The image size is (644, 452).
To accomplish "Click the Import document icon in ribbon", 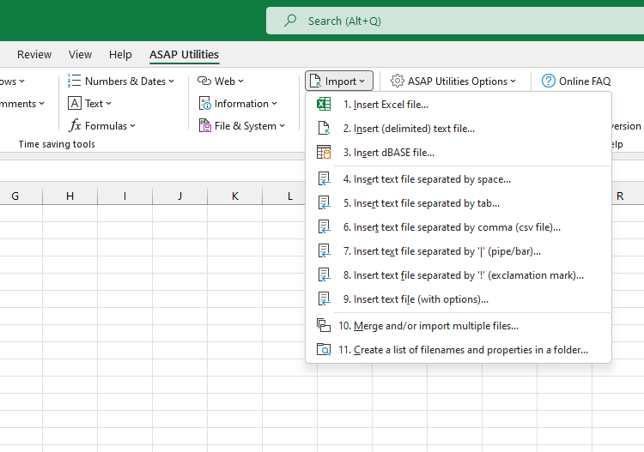I will click(315, 81).
